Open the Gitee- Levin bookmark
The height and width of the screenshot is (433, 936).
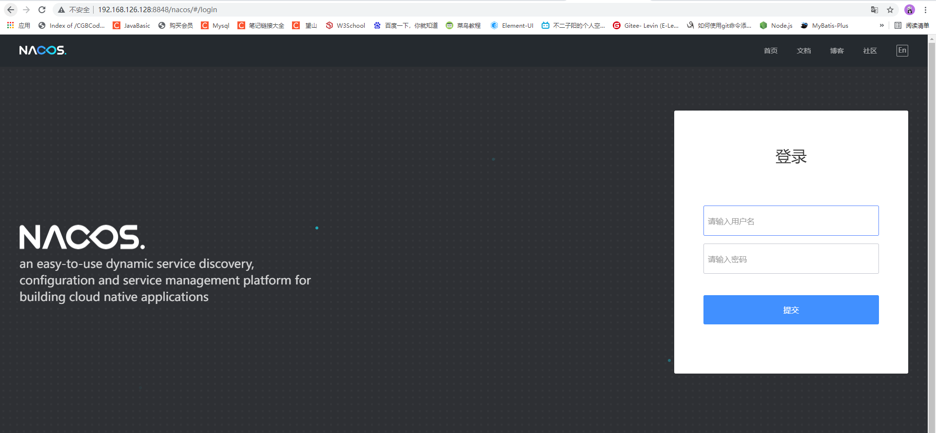pyautogui.click(x=646, y=25)
